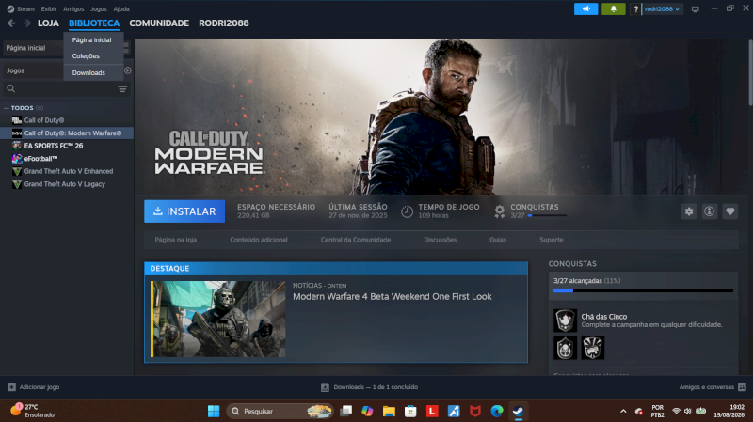
Task: Show game info circle icon
Action: point(710,211)
